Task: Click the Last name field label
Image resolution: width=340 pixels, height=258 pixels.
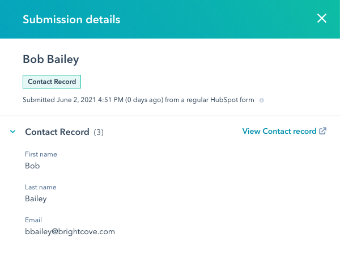Action: [40, 187]
